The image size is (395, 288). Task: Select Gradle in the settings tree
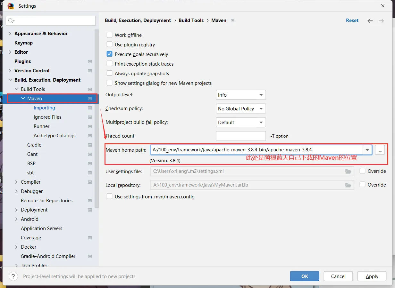[x=34, y=145]
